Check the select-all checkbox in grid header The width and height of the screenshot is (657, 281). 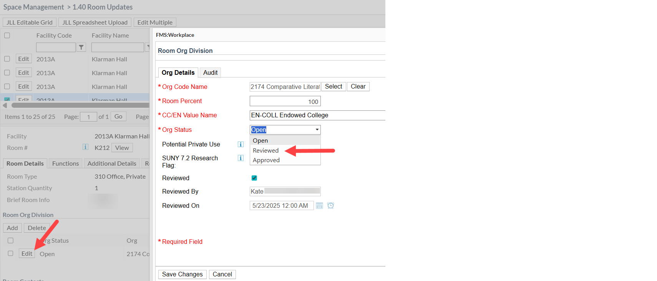point(7,35)
